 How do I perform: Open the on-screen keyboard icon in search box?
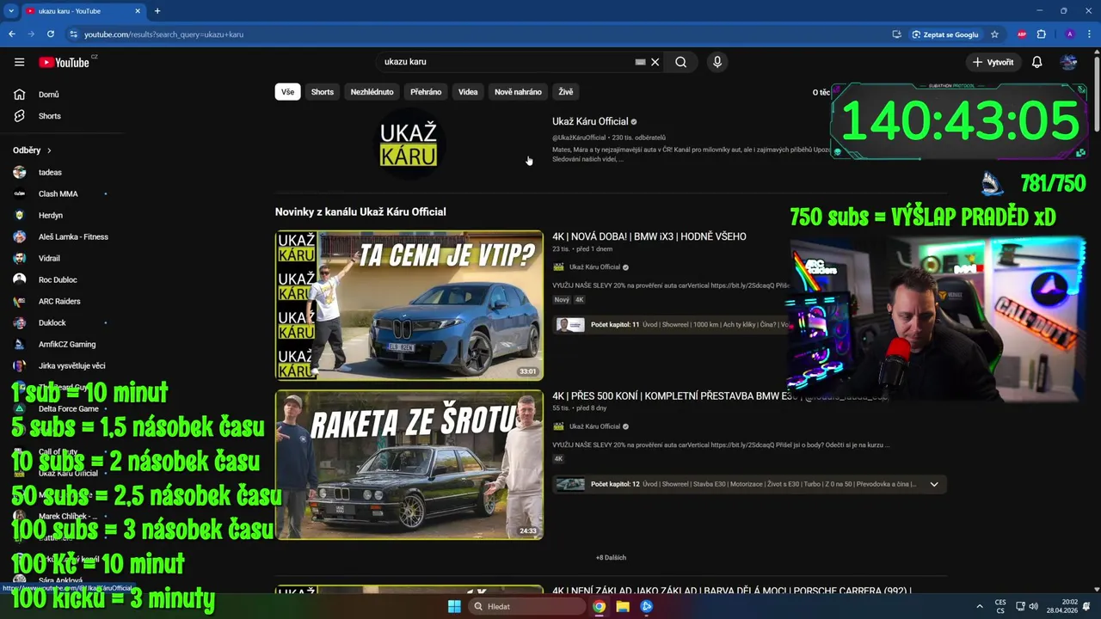(x=640, y=62)
